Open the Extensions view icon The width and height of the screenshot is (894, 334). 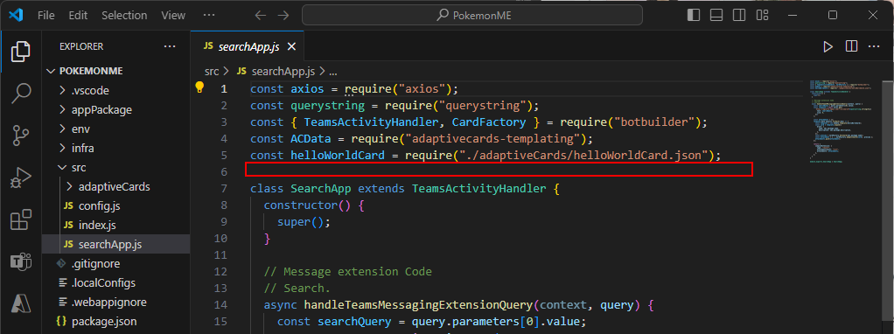coord(20,220)
